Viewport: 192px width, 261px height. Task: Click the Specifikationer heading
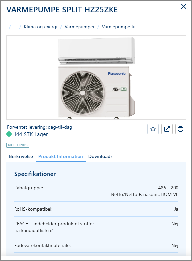pyautogui.click(x=35, y=174)
